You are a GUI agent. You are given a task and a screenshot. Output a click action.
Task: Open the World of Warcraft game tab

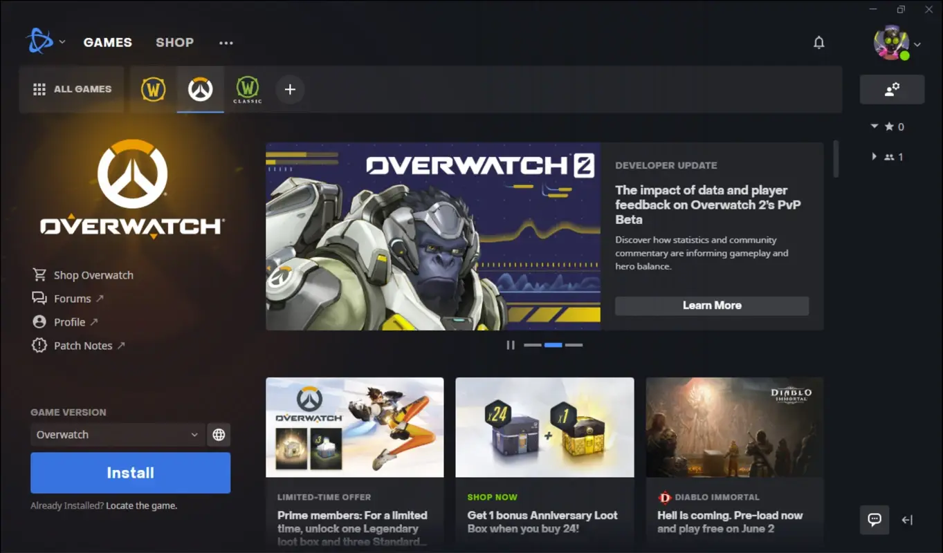click(153, 88)
